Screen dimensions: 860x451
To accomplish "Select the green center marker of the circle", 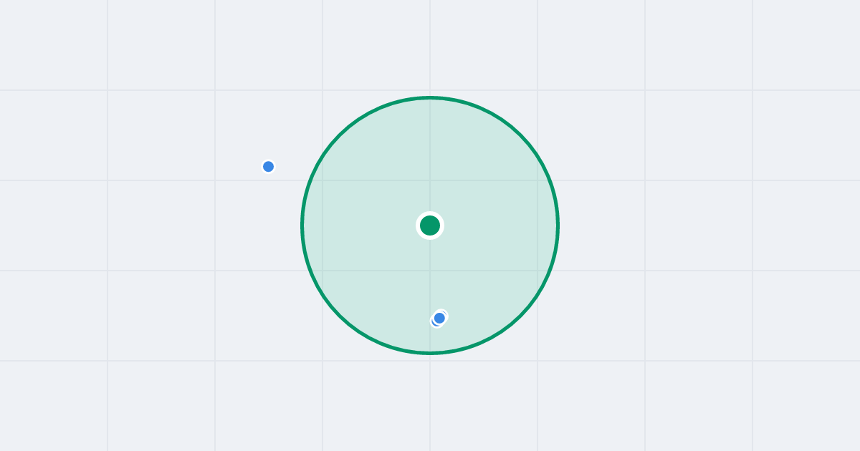I will [x=430, y=225].
